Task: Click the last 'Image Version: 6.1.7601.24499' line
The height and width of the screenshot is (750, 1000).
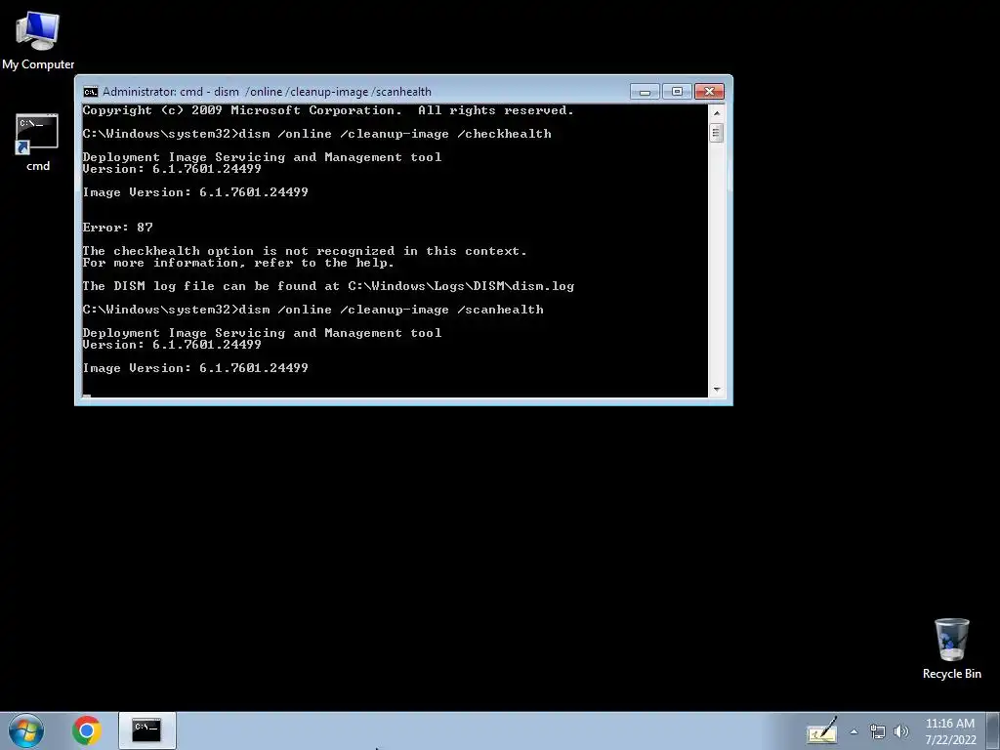Action: [195, 368]
